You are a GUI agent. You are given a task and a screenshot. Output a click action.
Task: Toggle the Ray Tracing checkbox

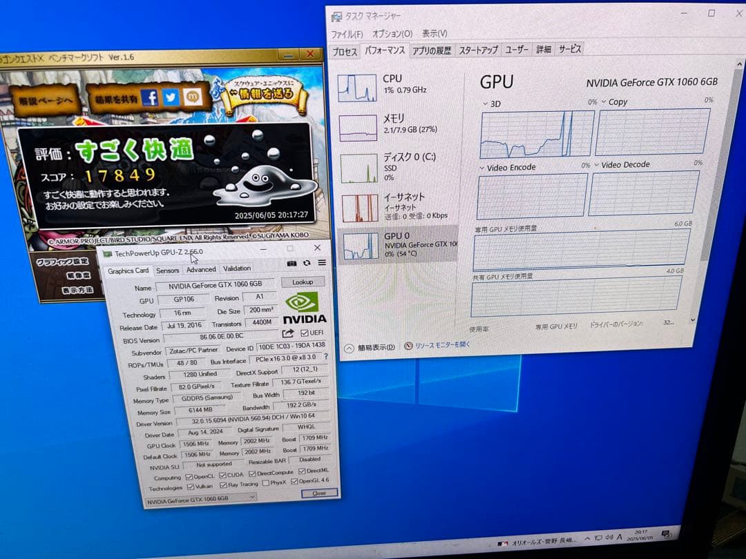pyautogui.click(x=223, y=485)
